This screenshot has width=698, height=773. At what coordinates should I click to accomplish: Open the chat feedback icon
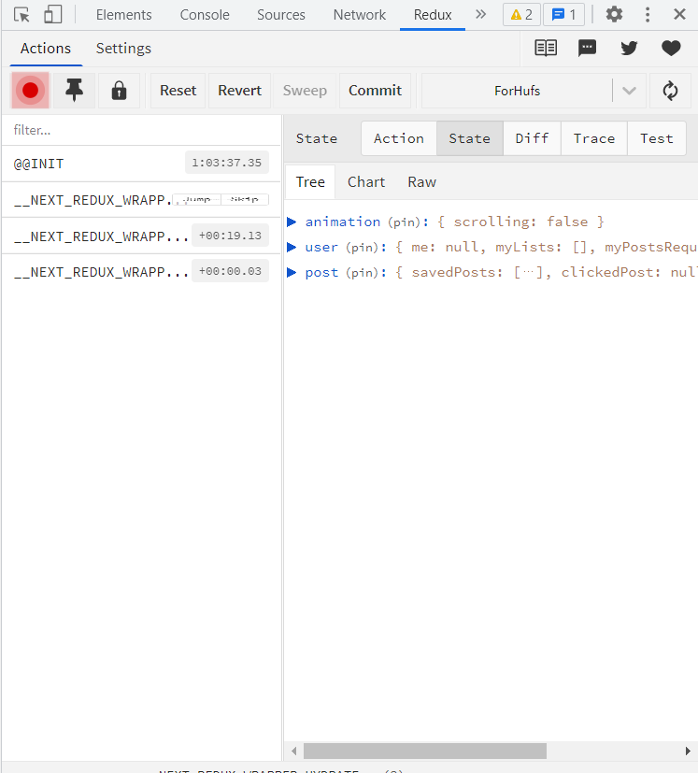click(587, 48)
